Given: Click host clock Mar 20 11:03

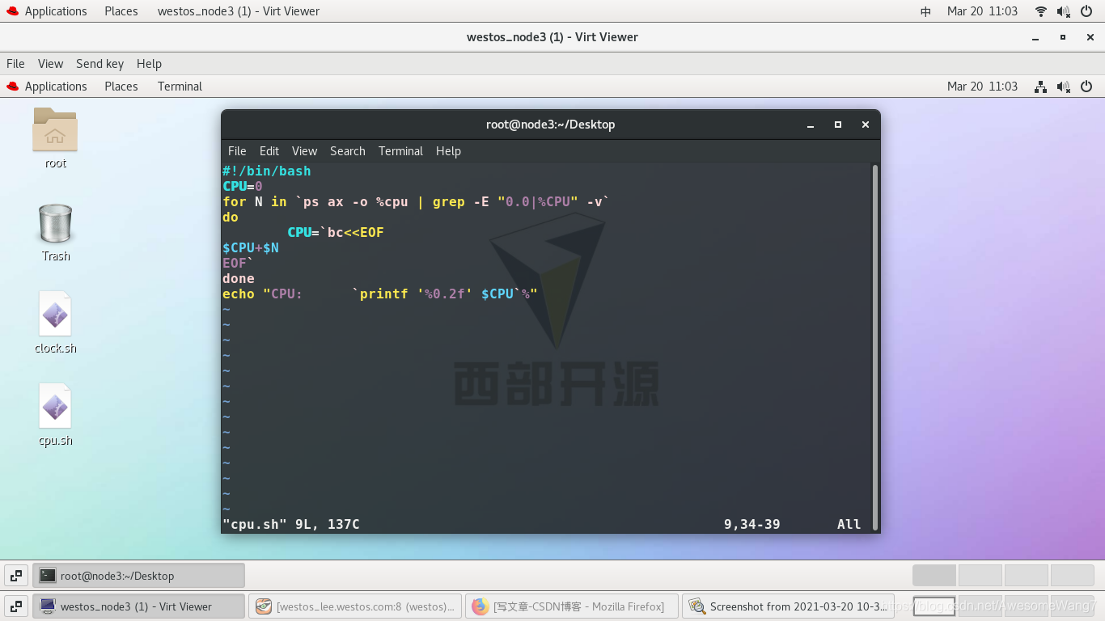Looking at the screenshot, I should click(x=982, y=11).
